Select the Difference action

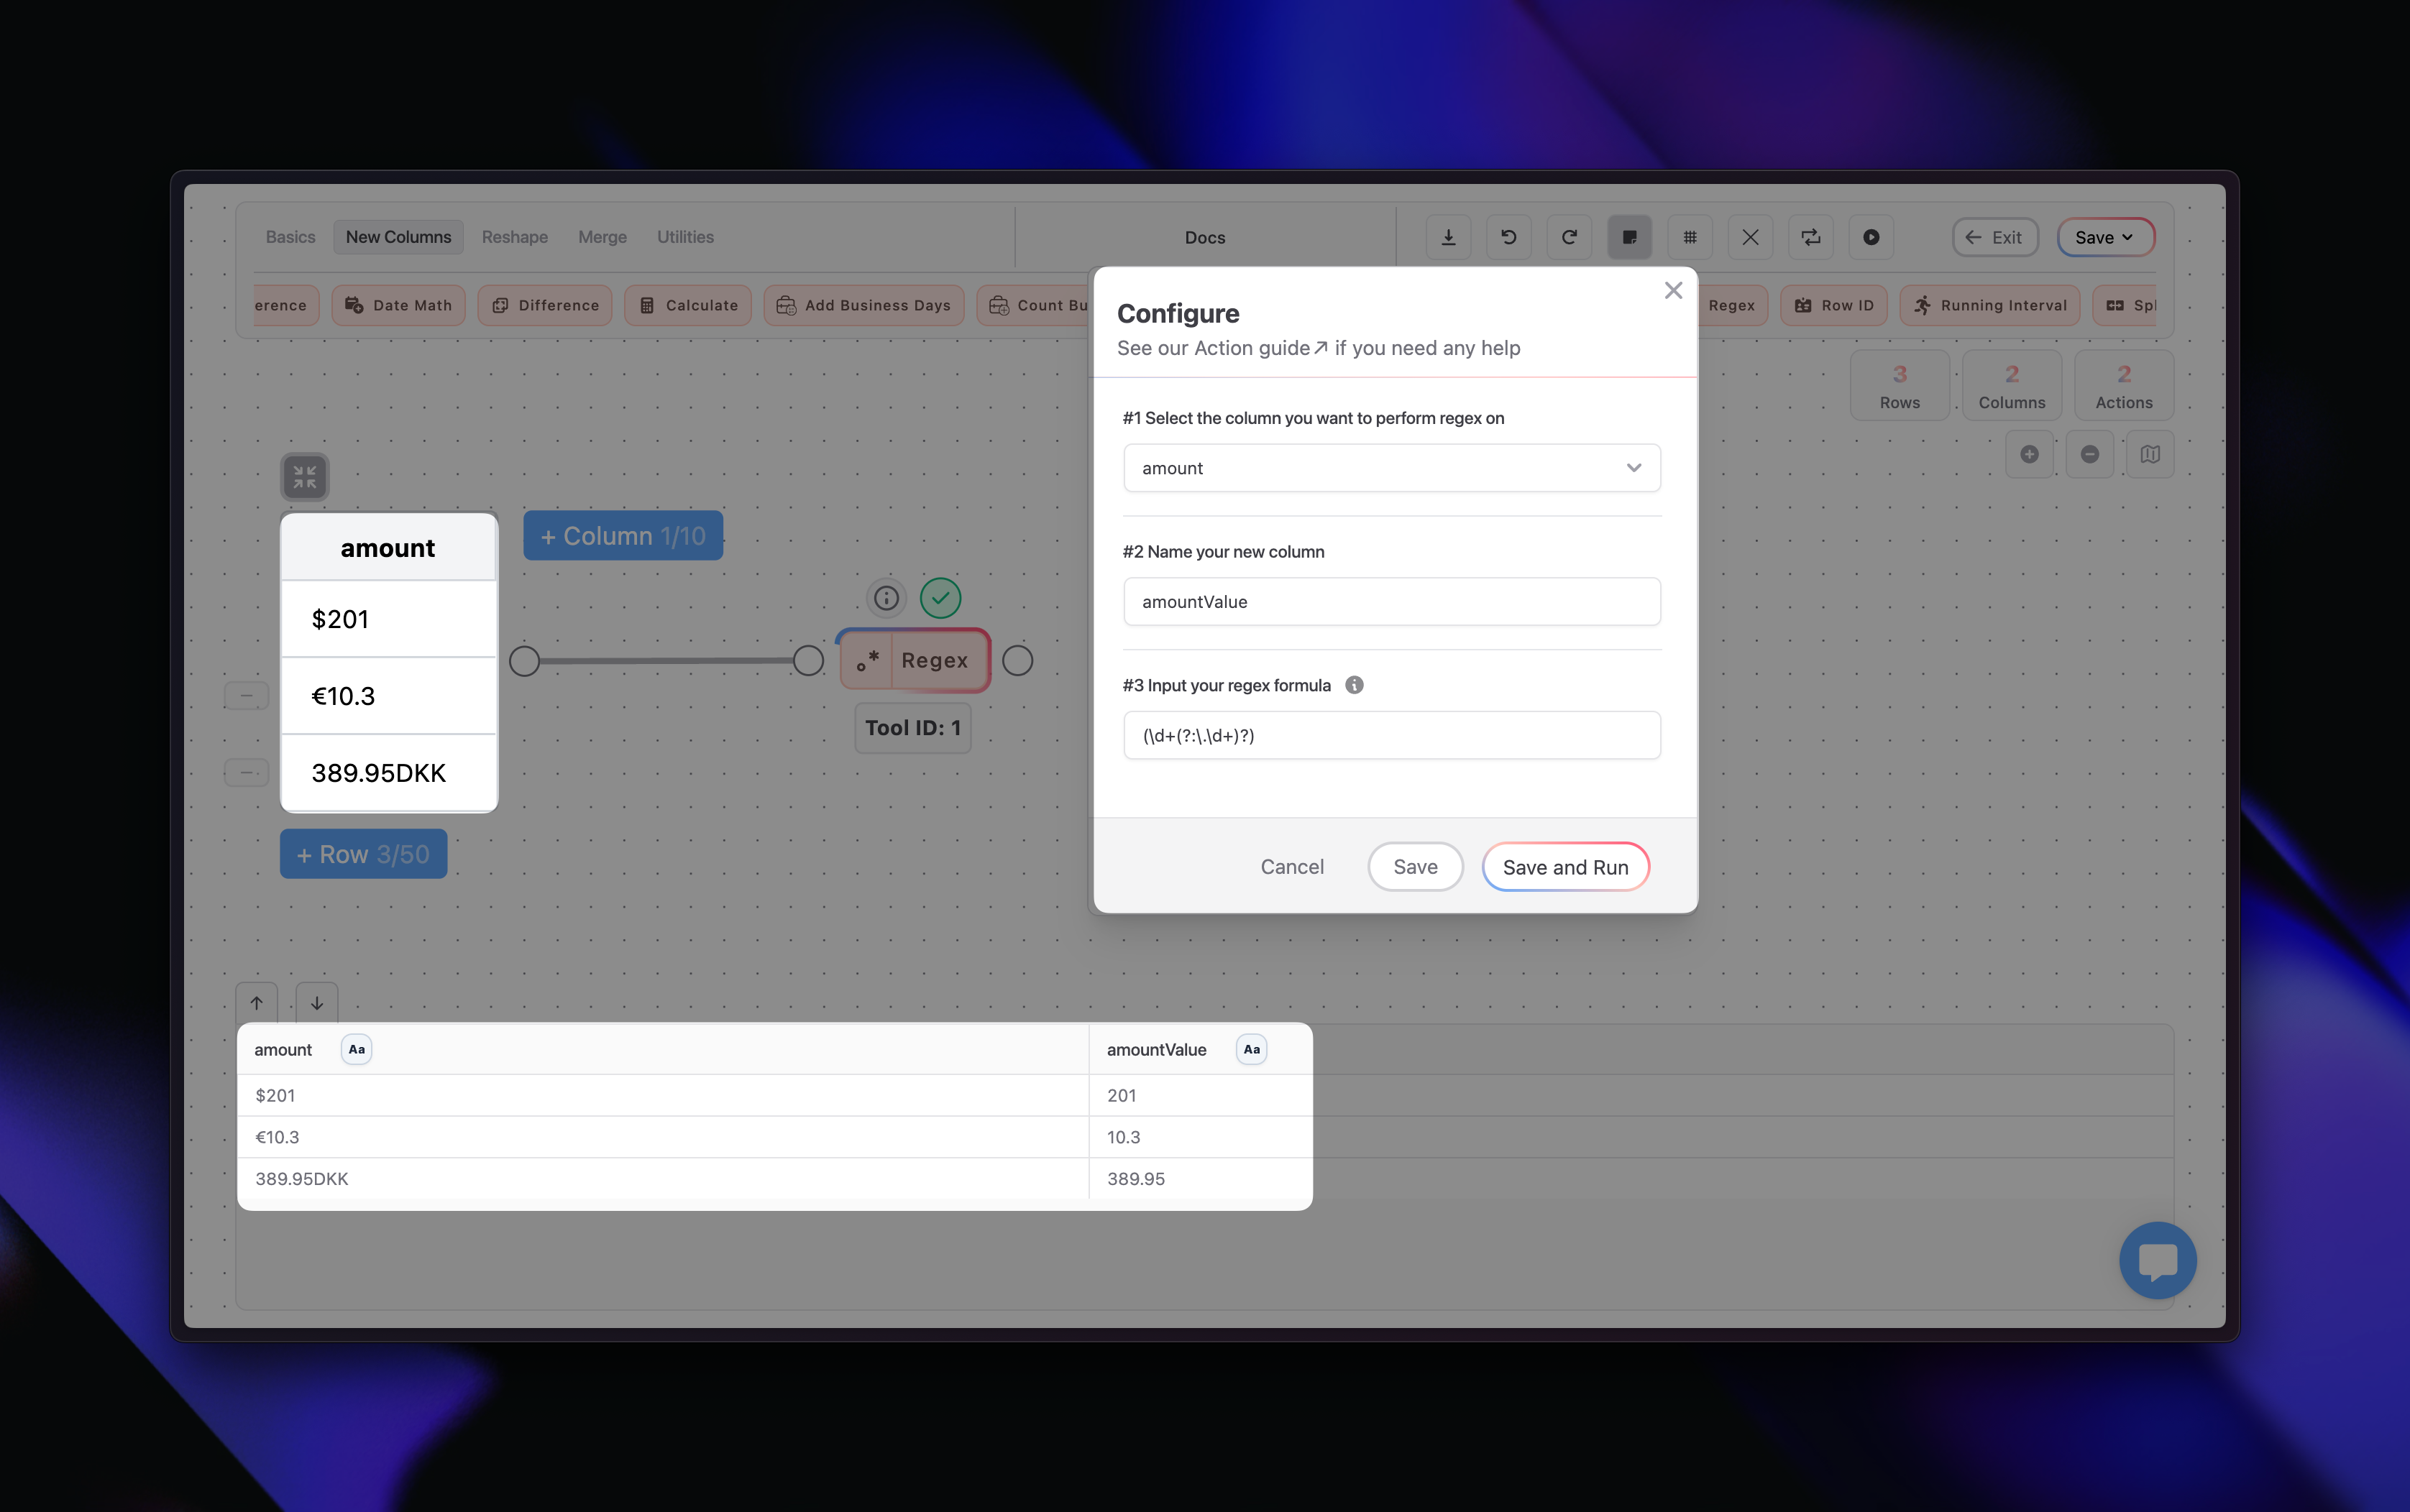[545, 305]
